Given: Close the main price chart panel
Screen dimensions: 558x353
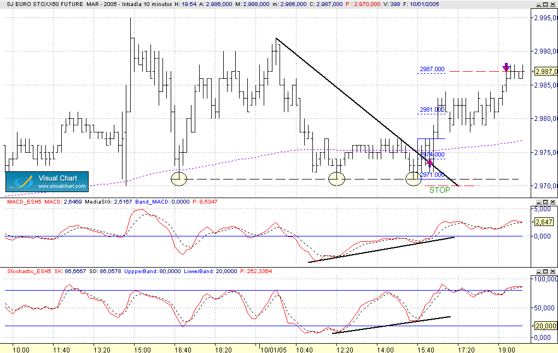Looking at the screenshot, I should pos(553,4).
